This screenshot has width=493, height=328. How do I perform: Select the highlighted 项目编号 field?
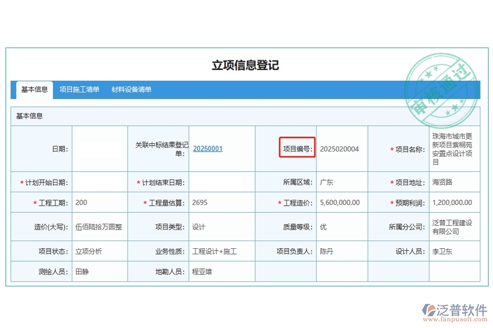(x=296, y=148)
